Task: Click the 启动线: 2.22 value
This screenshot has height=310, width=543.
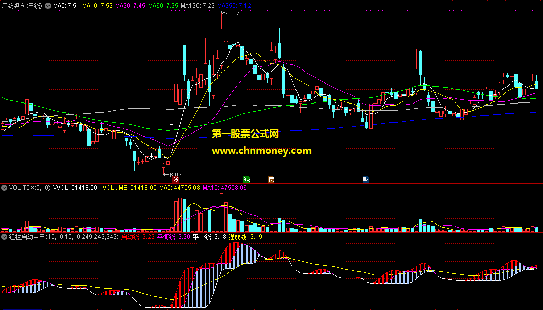Action: pyautogui.click(x=138, y=237)
